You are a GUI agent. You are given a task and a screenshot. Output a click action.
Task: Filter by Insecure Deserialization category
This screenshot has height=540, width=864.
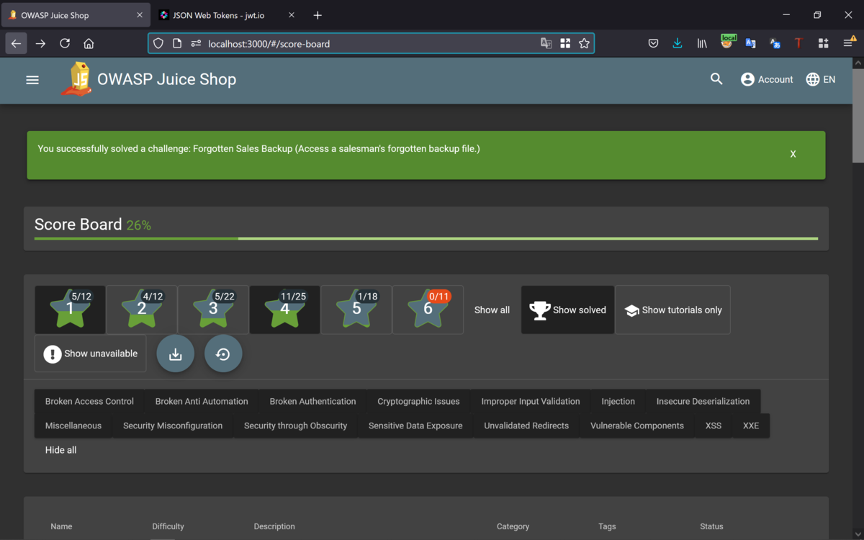(703, 402)
